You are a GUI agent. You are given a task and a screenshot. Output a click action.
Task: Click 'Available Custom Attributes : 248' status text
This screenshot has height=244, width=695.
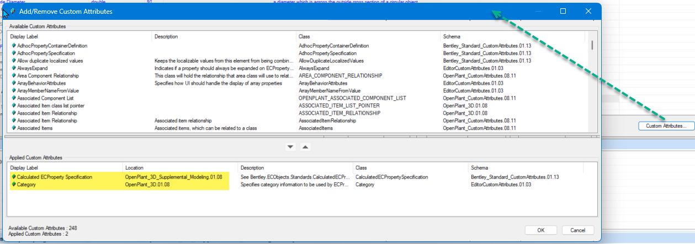tap(43, 228)
